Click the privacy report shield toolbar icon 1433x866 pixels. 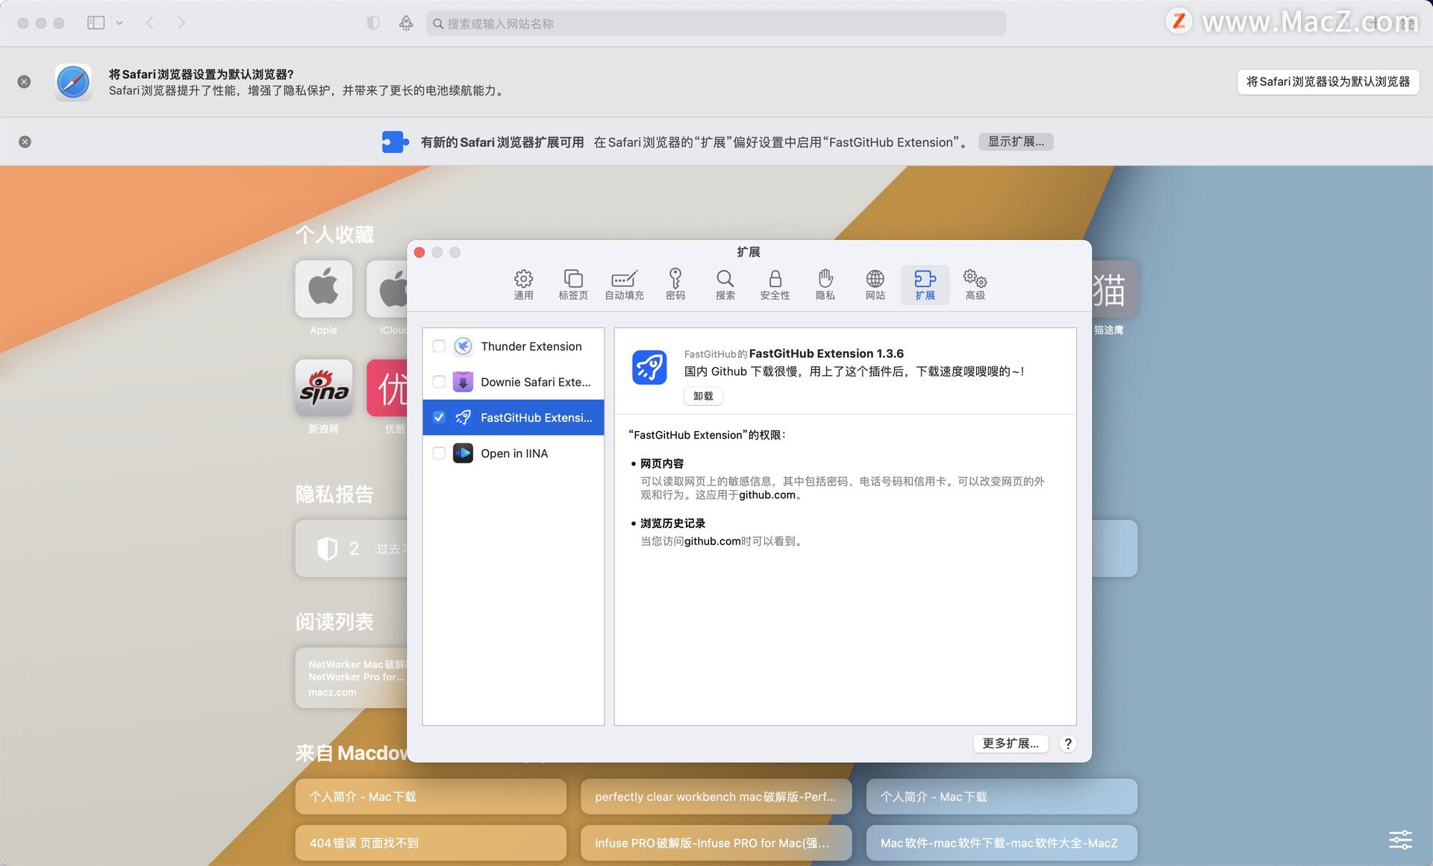373,23
